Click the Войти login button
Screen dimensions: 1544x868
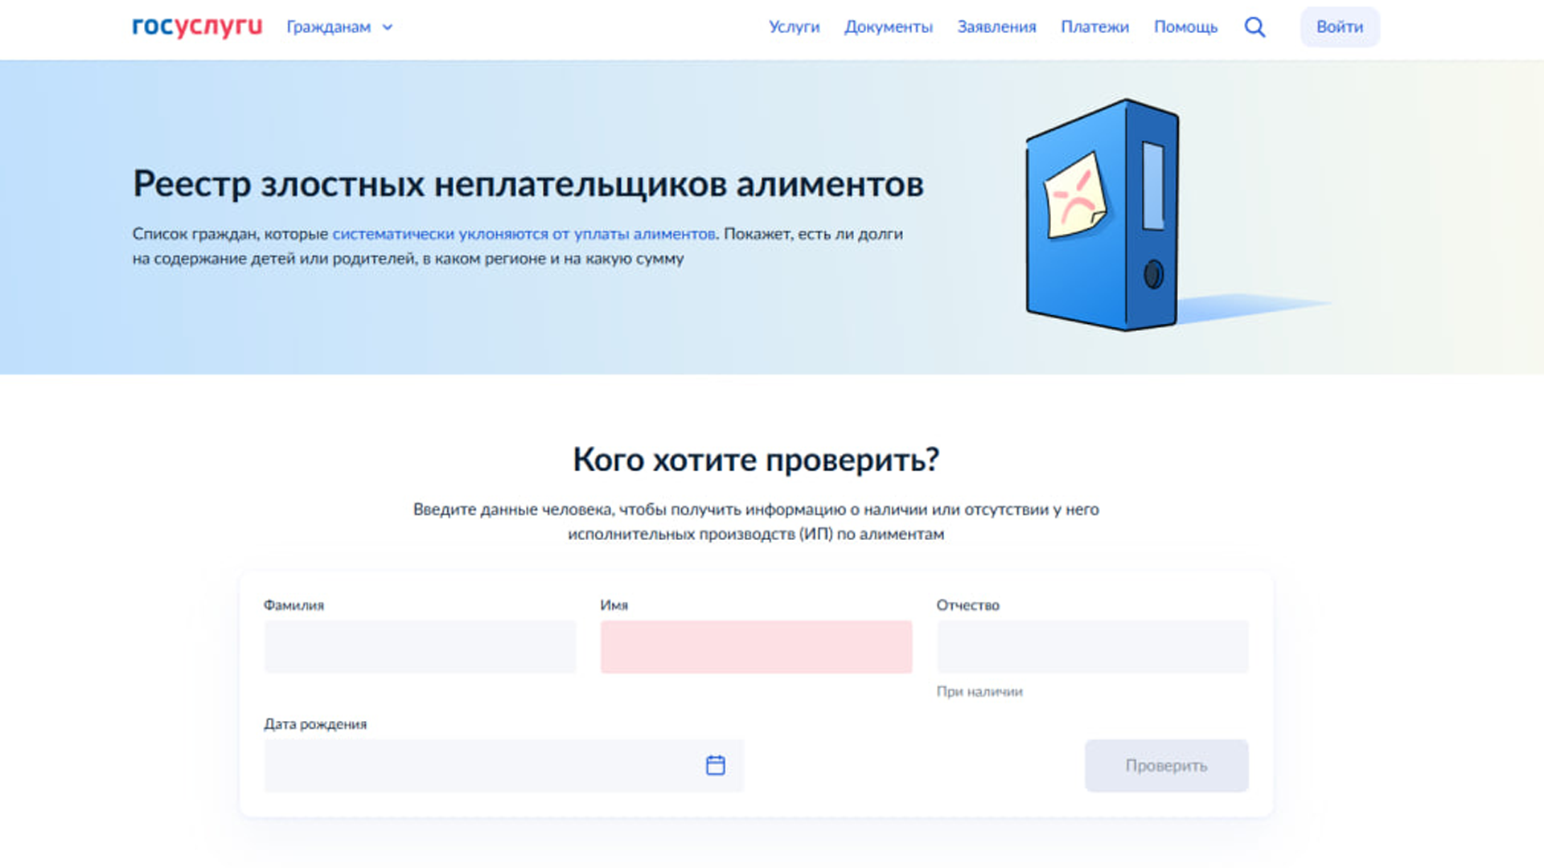[1340, 27]
